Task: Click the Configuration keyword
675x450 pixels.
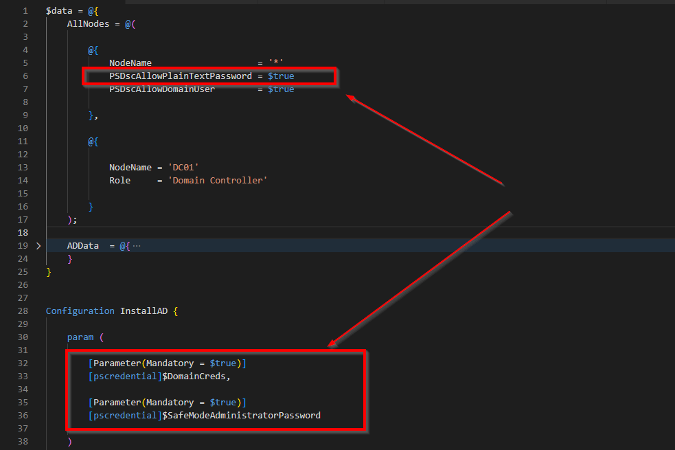Action: click(x=80, y=311)
